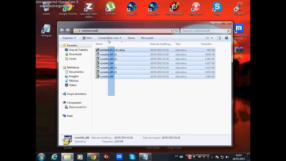Open the Compartilhar com dropdown menu
This screenshot has height=161, width=286.
pyautogui.click(x=109, y=38)
